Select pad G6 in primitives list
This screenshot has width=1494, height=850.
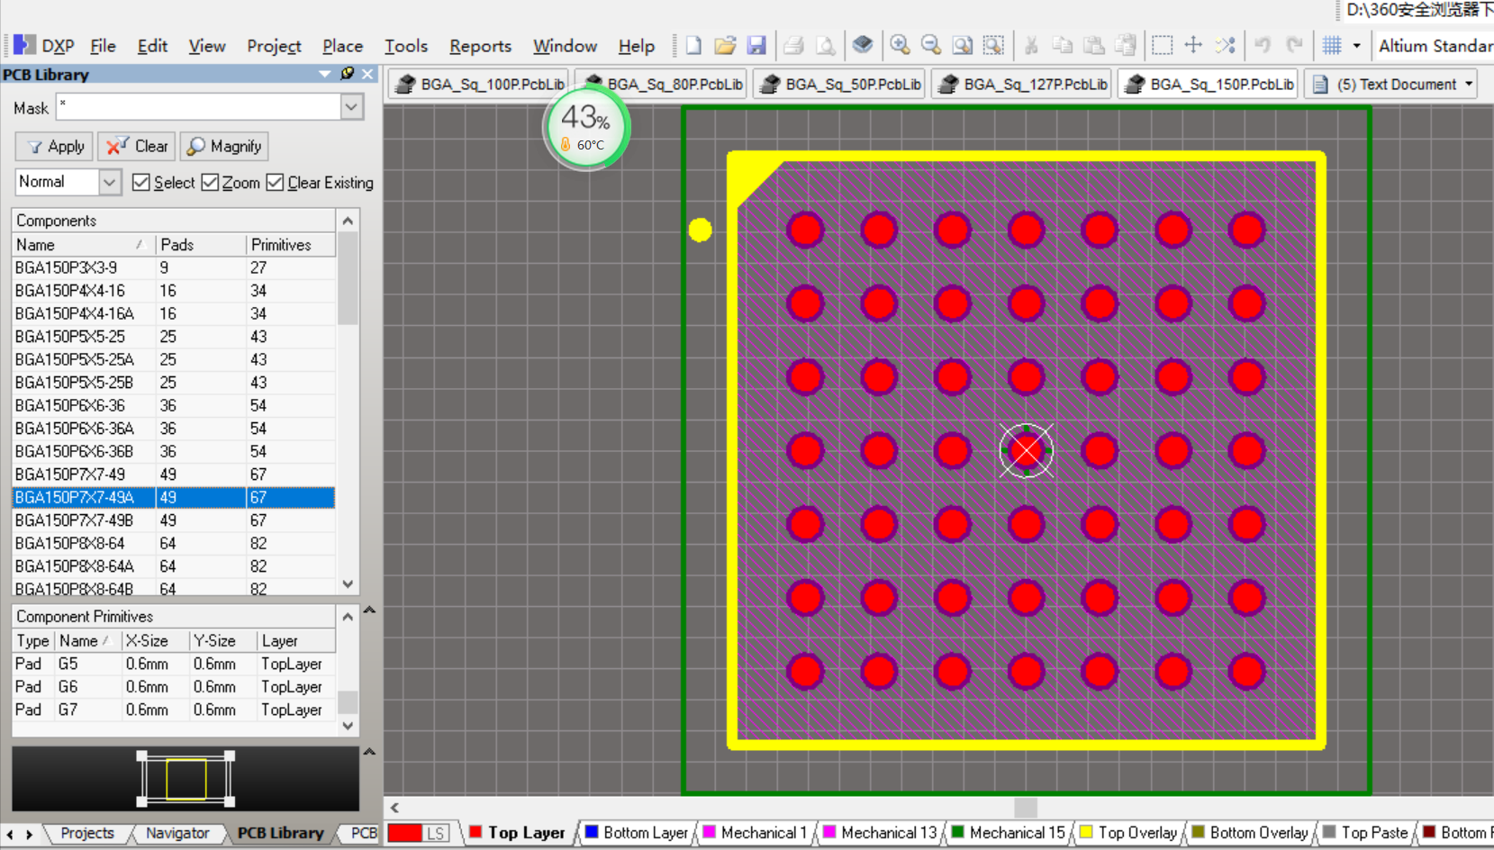point(174,687)
